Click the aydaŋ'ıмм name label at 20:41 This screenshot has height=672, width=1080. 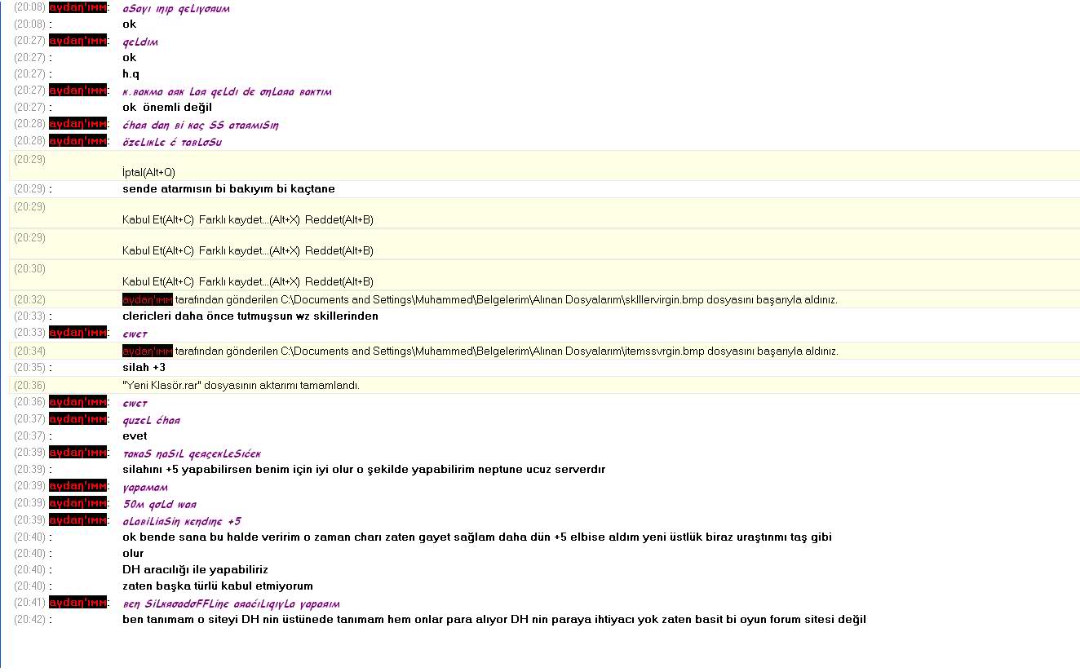pos(78,603)
